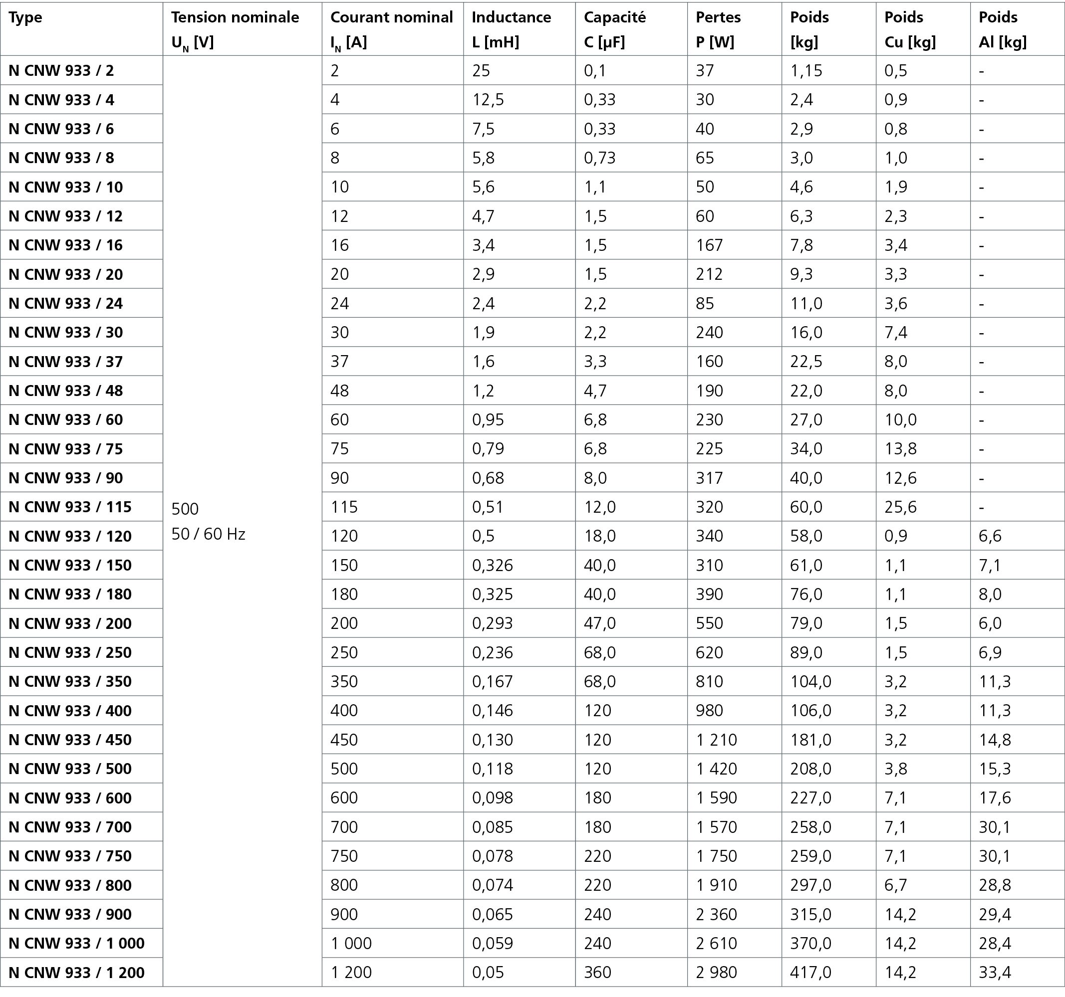Click the Poids Cu [kg] header
1065x997 pixels.
coord(909,29)
